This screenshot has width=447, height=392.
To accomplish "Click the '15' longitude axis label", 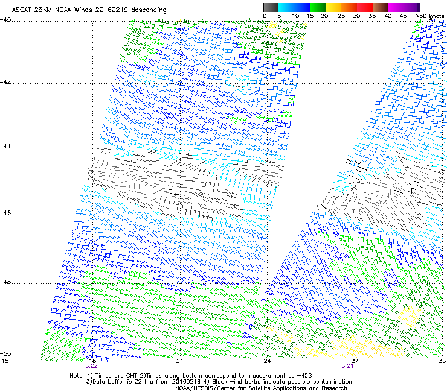I will coord(5,361).
